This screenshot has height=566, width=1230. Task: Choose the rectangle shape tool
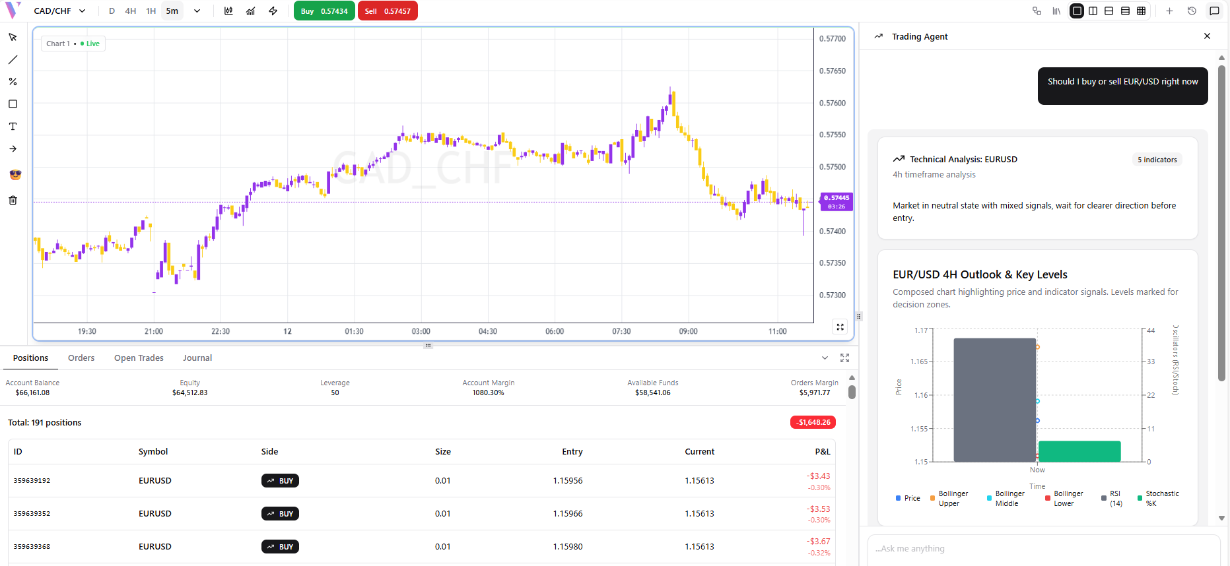(13, 104)
